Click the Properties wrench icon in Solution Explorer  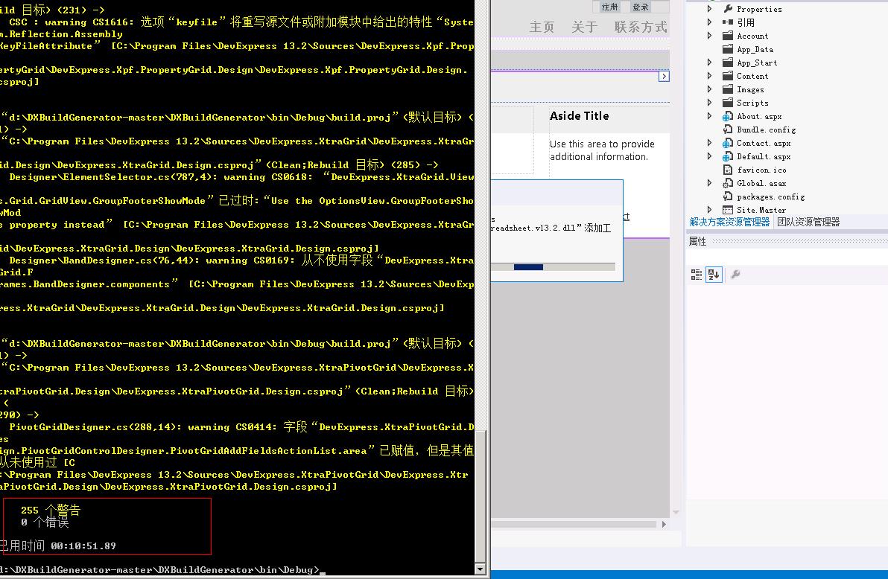[728, 8]
